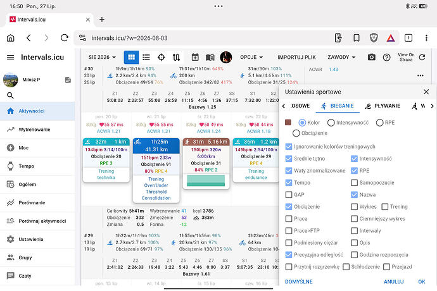Add a calendar event with plus-calendar icon
This screenshot has height=291, width=437.
[x=195, y=58]
